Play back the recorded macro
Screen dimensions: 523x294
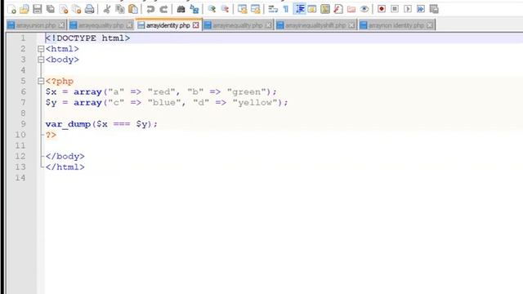[408, 9]
